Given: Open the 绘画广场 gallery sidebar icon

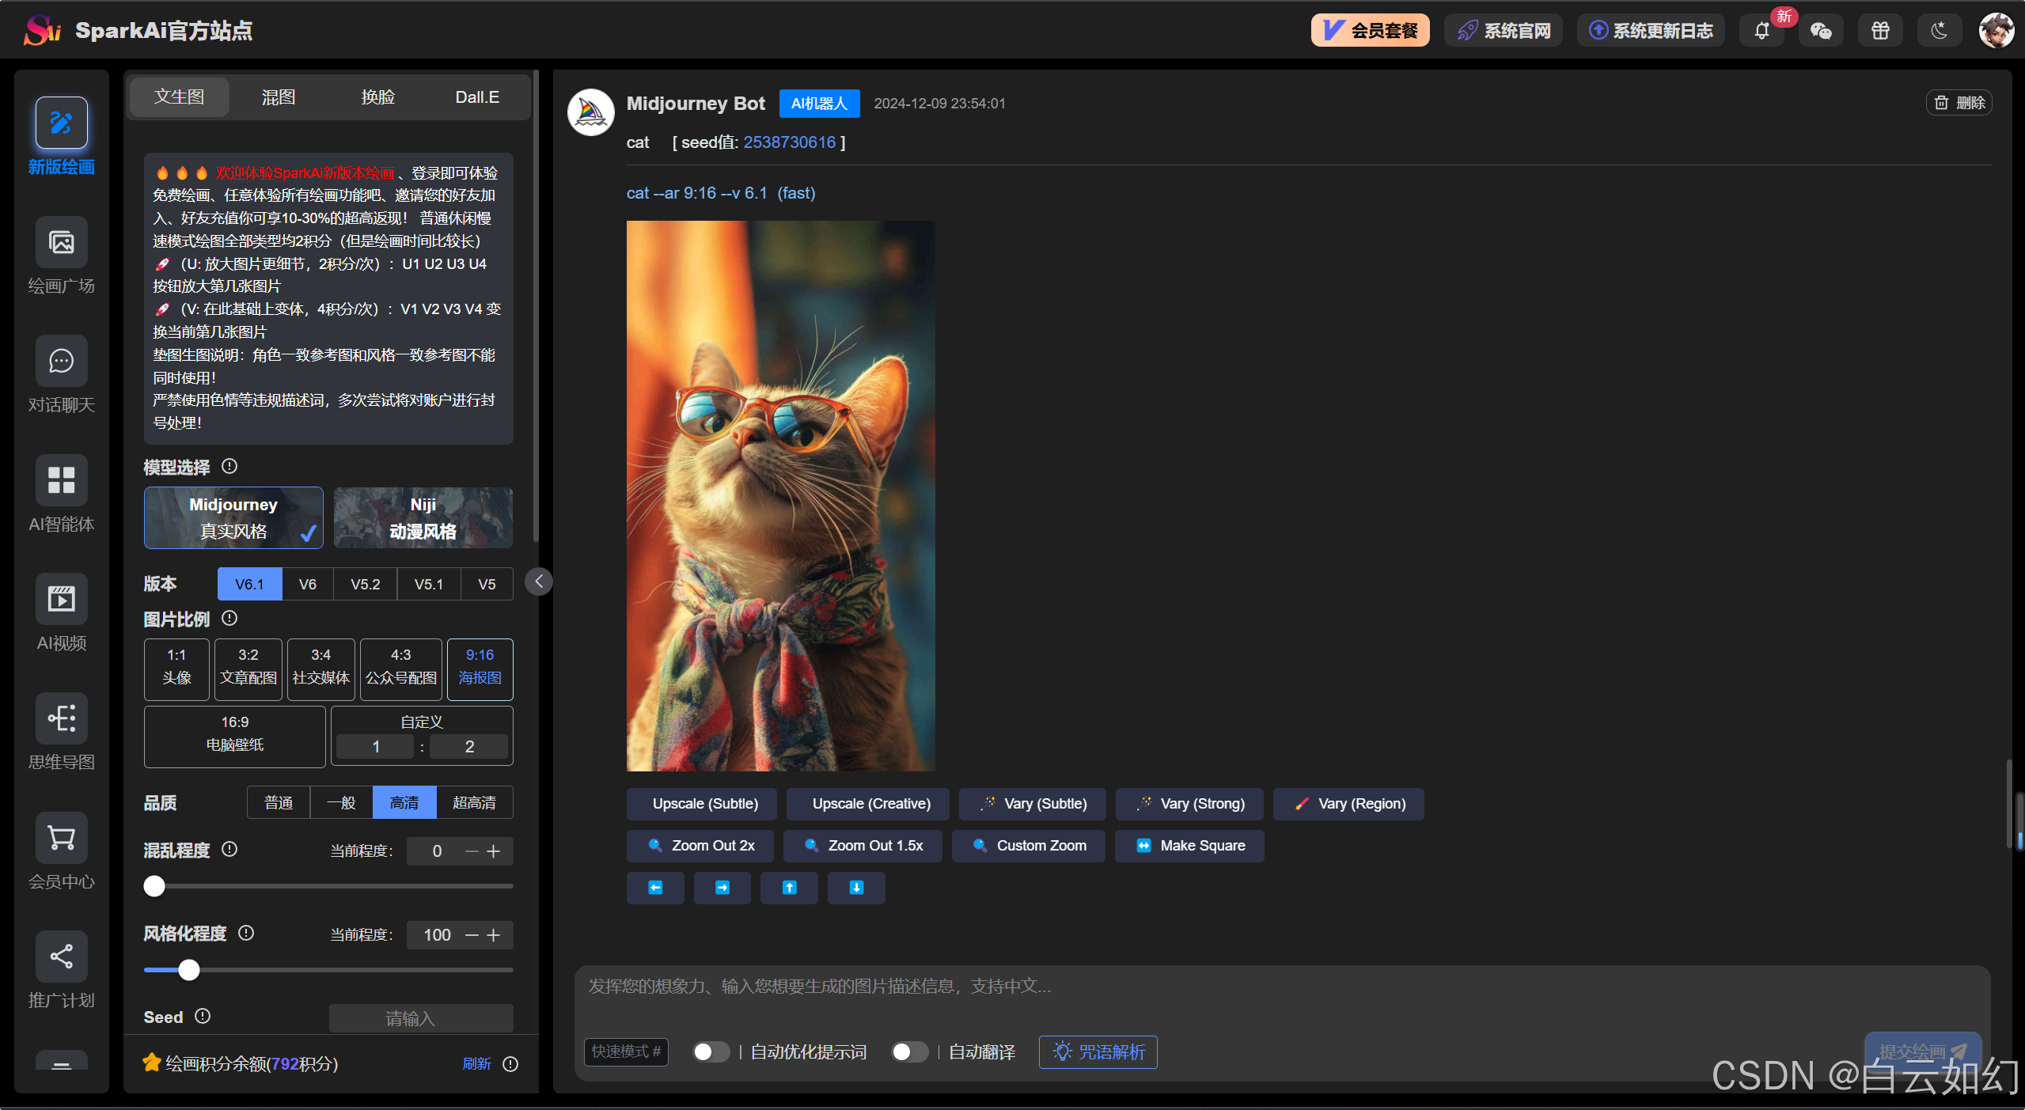Looking at the screenshot, I should tap(61, 242).
